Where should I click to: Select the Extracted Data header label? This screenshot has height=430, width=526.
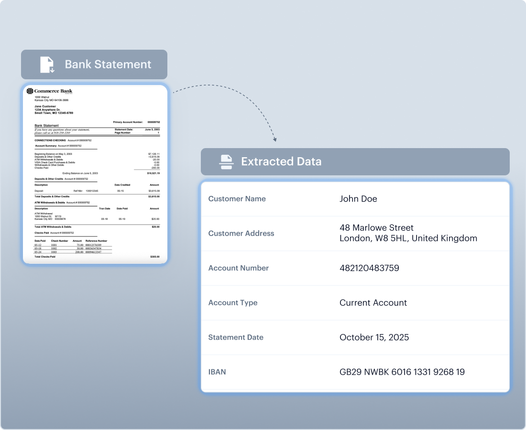(281, 161)
